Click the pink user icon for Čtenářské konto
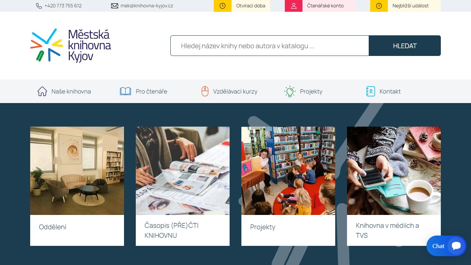This screenshot has height=265, width=471. click(x=294, y=6)
